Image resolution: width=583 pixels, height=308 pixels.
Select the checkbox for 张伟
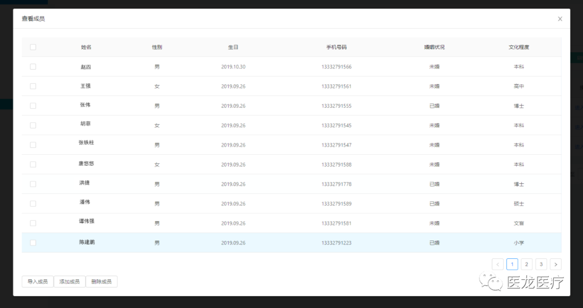tap(33, 106)
